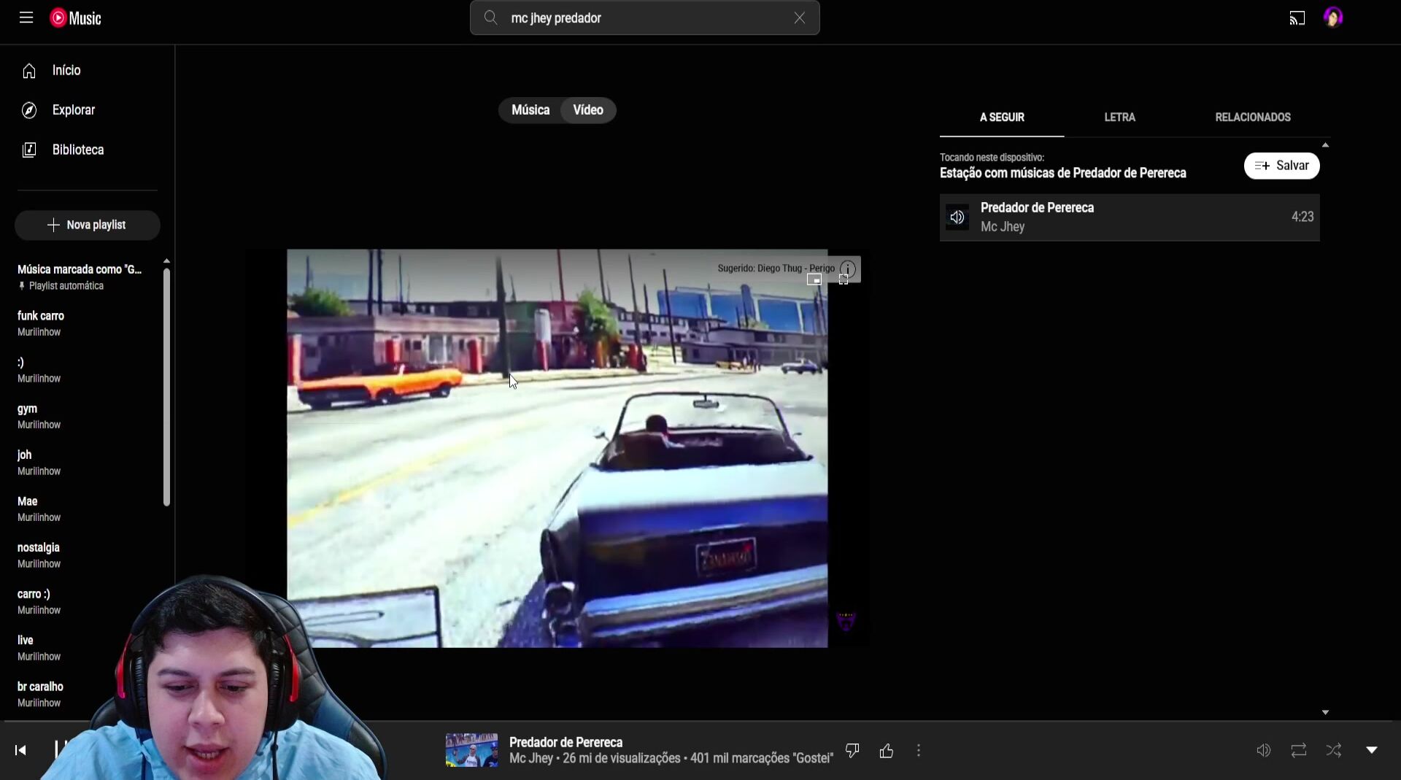The width and height of the screenshot is (1401, 780).
Task: Click the YouTube Music logo
Action: pos(75,18)
